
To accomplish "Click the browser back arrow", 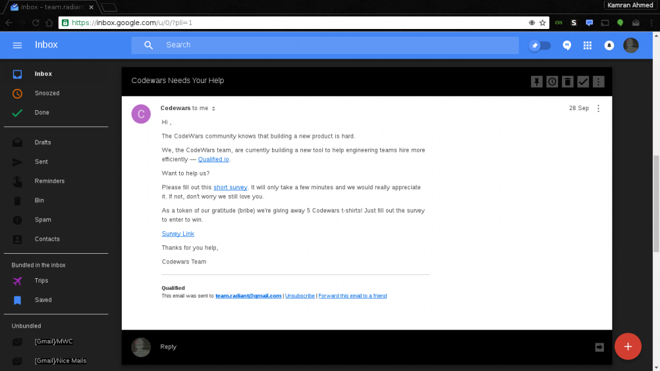I will 9,23.
